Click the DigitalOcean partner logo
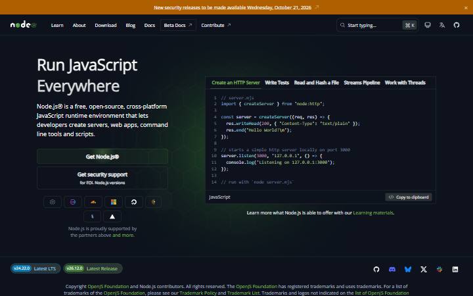This screenshot has width=473, height=296. 134,202
